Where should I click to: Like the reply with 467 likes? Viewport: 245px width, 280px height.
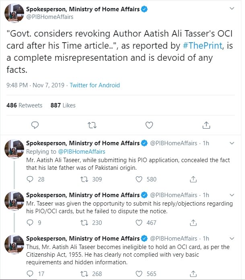coord(139,222)
